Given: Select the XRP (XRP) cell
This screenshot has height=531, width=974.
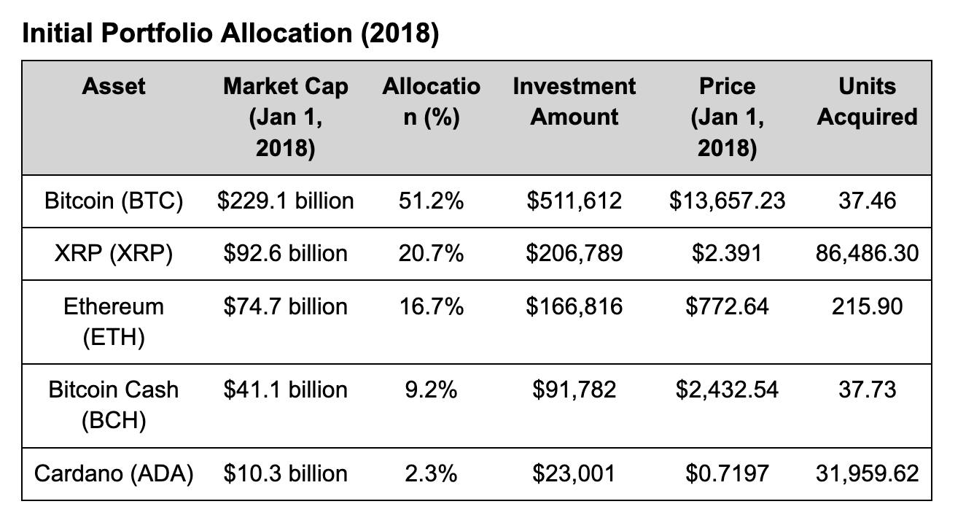Looking at the screenshot, I should pos(114,253).
